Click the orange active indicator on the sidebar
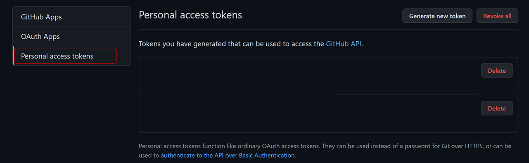529x163 pixels. click(x=13, y=56)
